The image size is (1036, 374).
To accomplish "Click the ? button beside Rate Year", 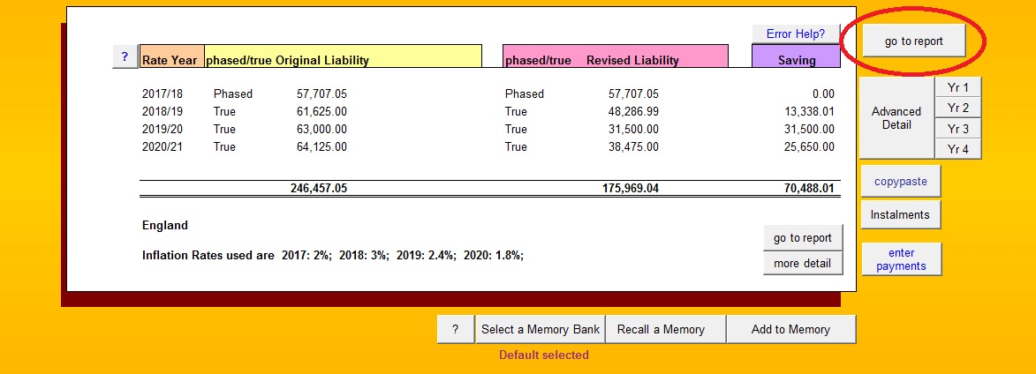I will point(125,57).
